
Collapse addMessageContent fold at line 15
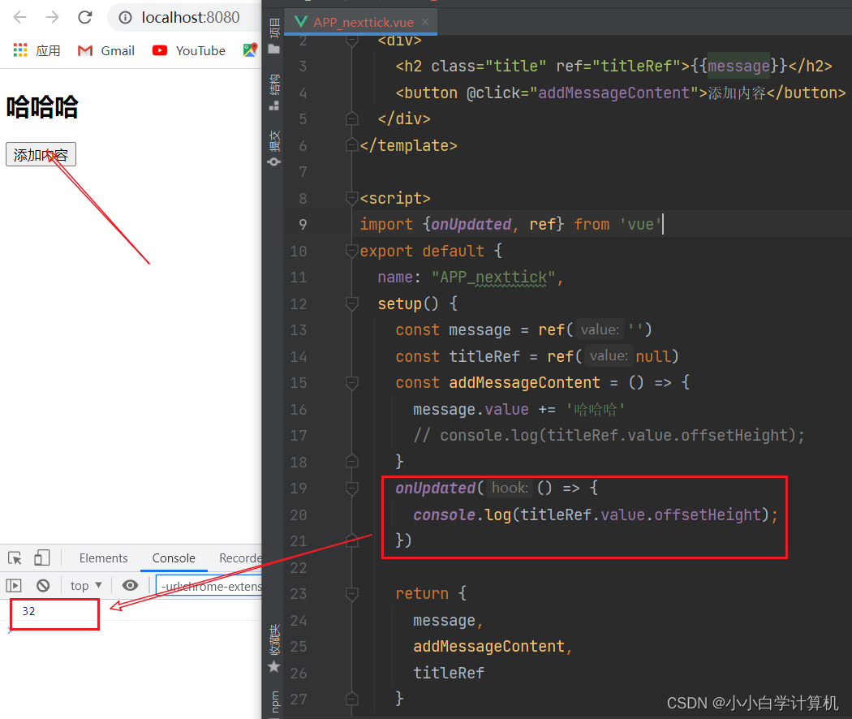tap(352, 382)
